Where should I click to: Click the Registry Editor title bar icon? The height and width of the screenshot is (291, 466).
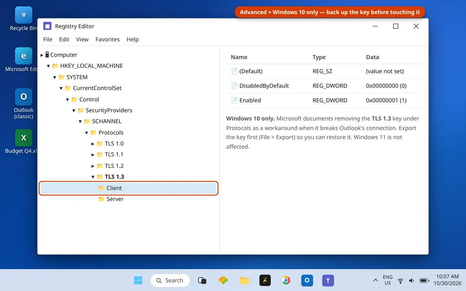pyautogui.click(x=47, y=26)
